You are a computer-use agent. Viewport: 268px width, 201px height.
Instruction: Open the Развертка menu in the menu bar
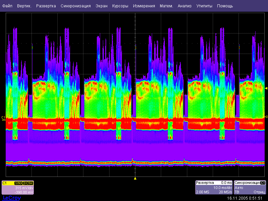pos(46,6)
